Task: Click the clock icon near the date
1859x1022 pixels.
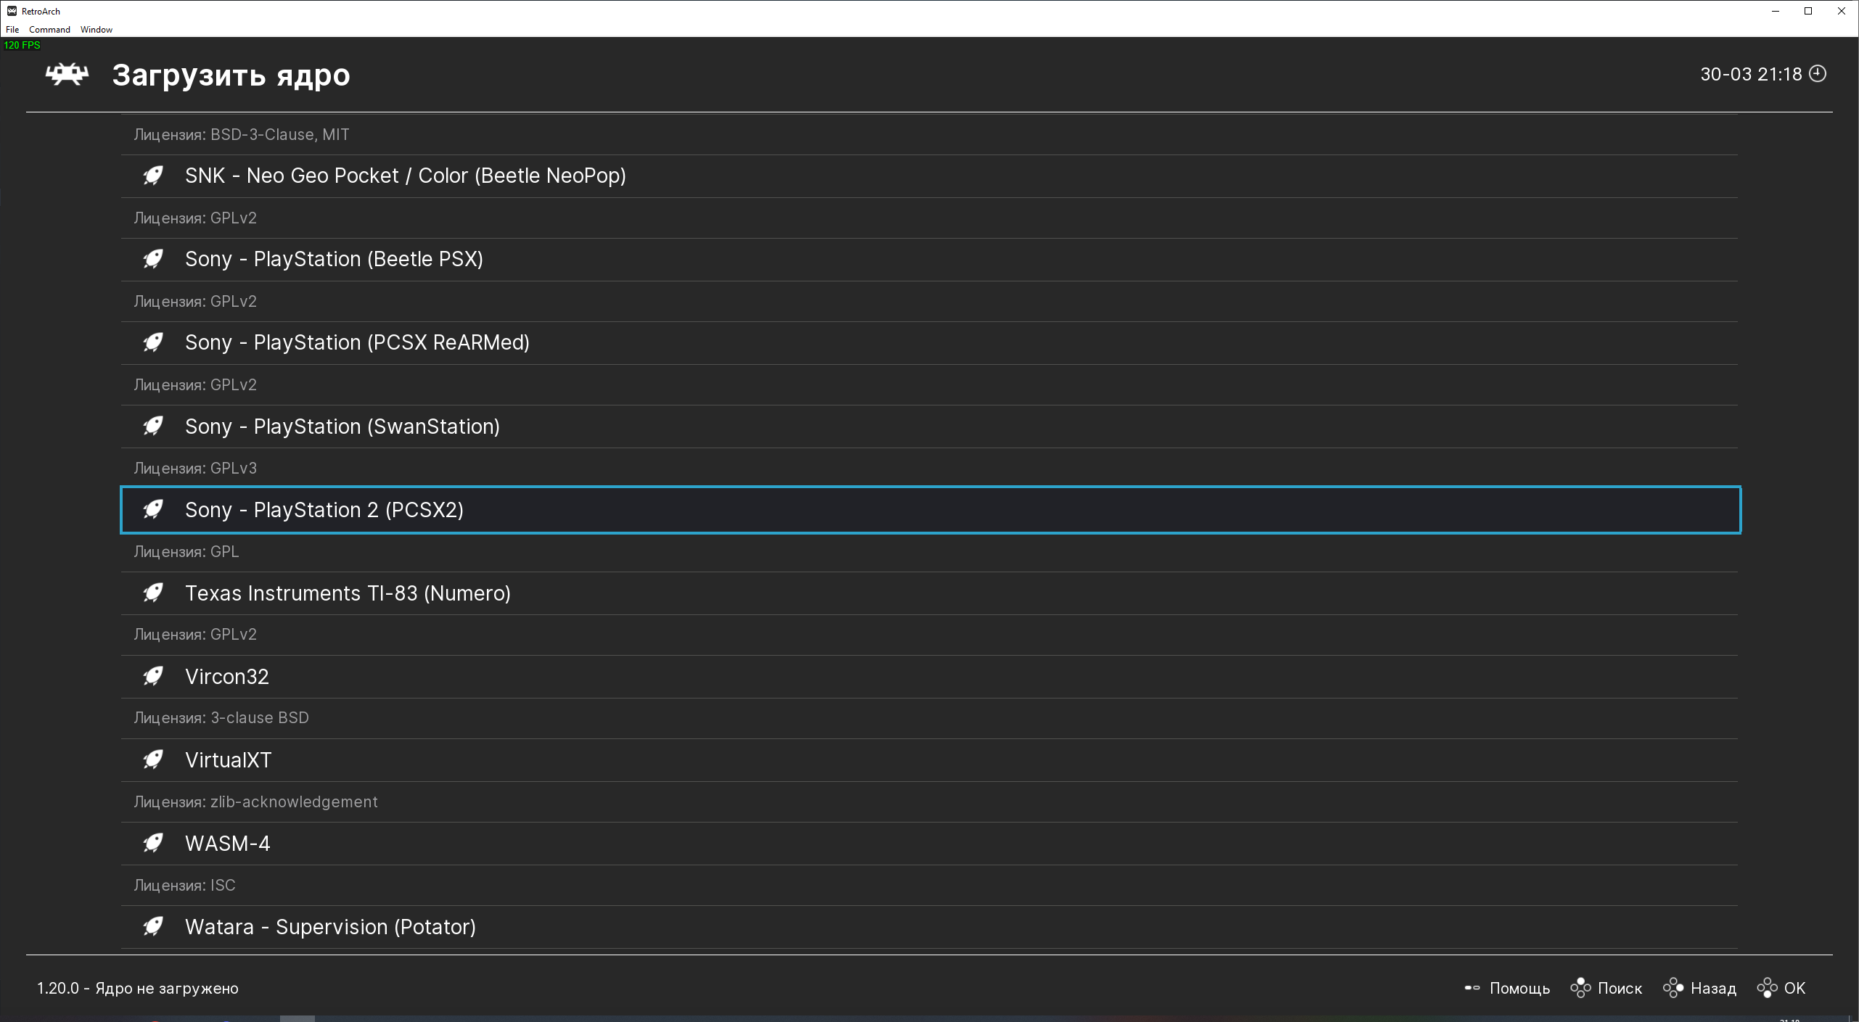Action: [1818, 73]
